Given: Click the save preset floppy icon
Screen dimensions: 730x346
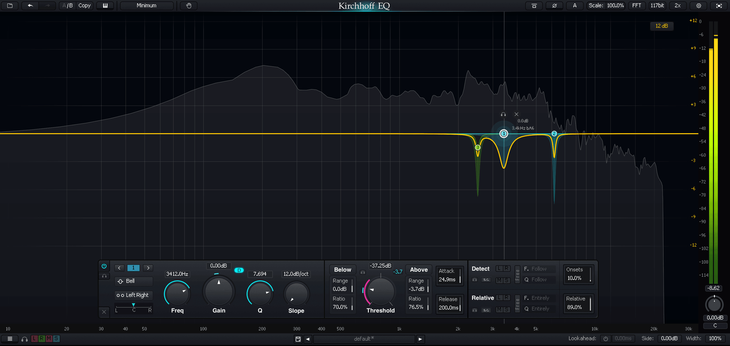Looking at the screenshot, I should click(298, 339).
